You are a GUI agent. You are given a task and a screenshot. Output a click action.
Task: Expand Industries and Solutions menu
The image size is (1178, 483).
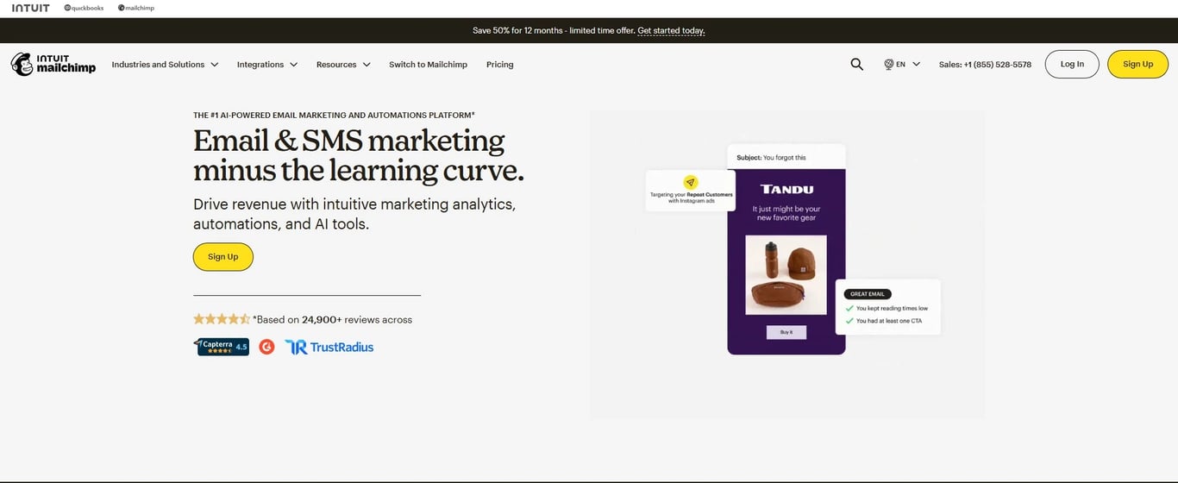[165, 65]
